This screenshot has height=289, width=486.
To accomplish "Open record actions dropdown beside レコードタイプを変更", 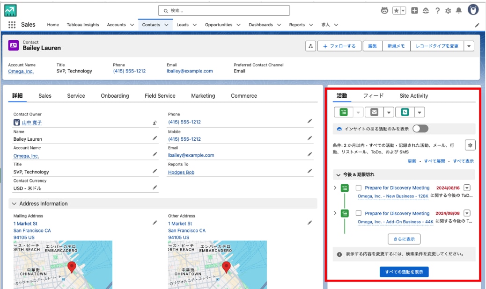I will (x=469, y=46).
